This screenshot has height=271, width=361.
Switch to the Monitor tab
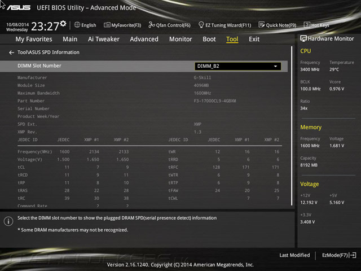[x=180, y=39]
